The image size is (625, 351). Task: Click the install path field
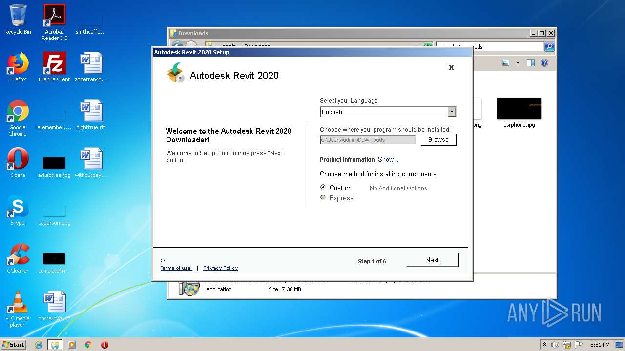(x=368, y=140)
